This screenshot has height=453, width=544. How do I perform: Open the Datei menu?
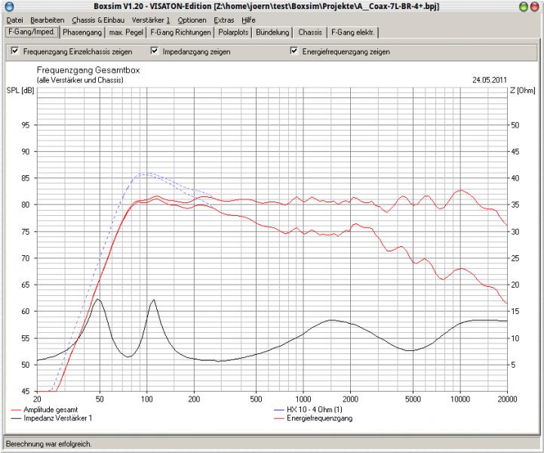click(x=14, y=20)
